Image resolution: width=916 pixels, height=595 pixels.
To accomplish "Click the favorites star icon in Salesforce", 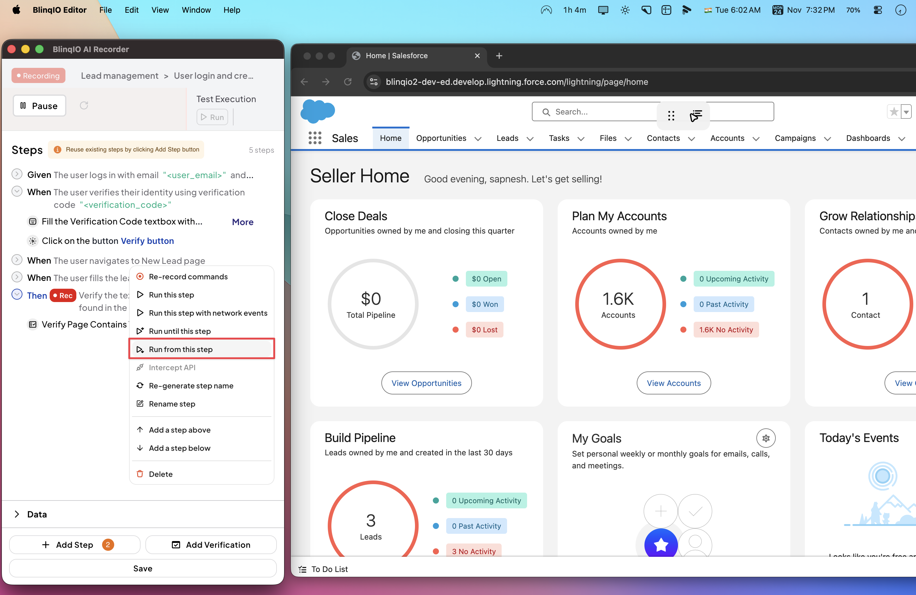I will click(894, 112).
